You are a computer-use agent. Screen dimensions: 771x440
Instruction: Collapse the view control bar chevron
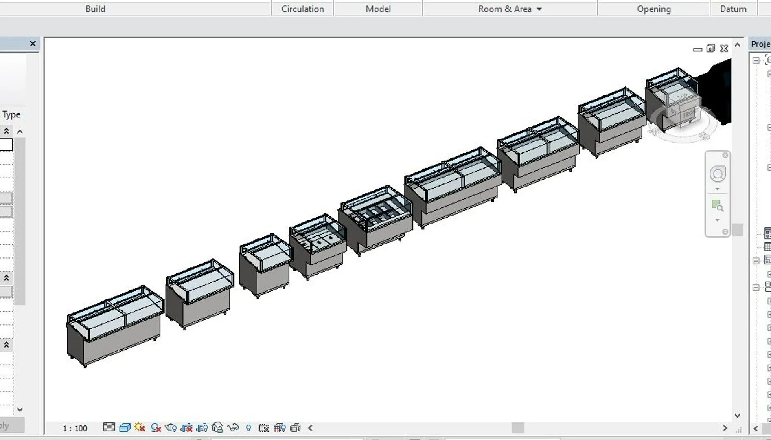(310, 428)
